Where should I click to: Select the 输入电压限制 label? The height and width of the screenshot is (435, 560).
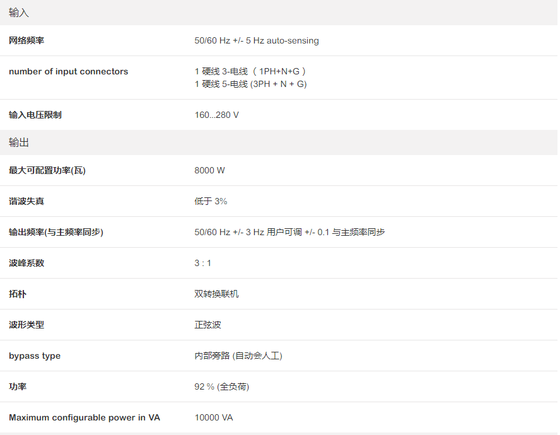tap(35, 115)
